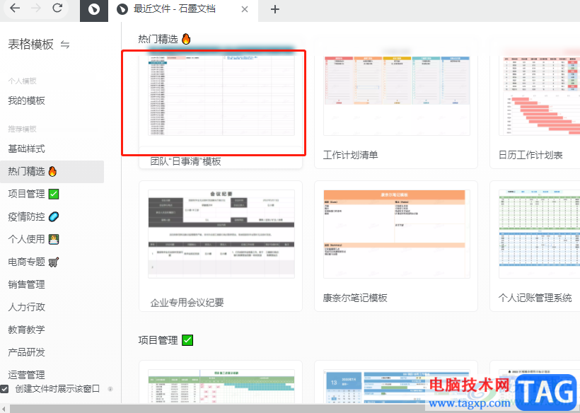
Task: Click the 工作计划清单 title text
Action: point(351,155)
